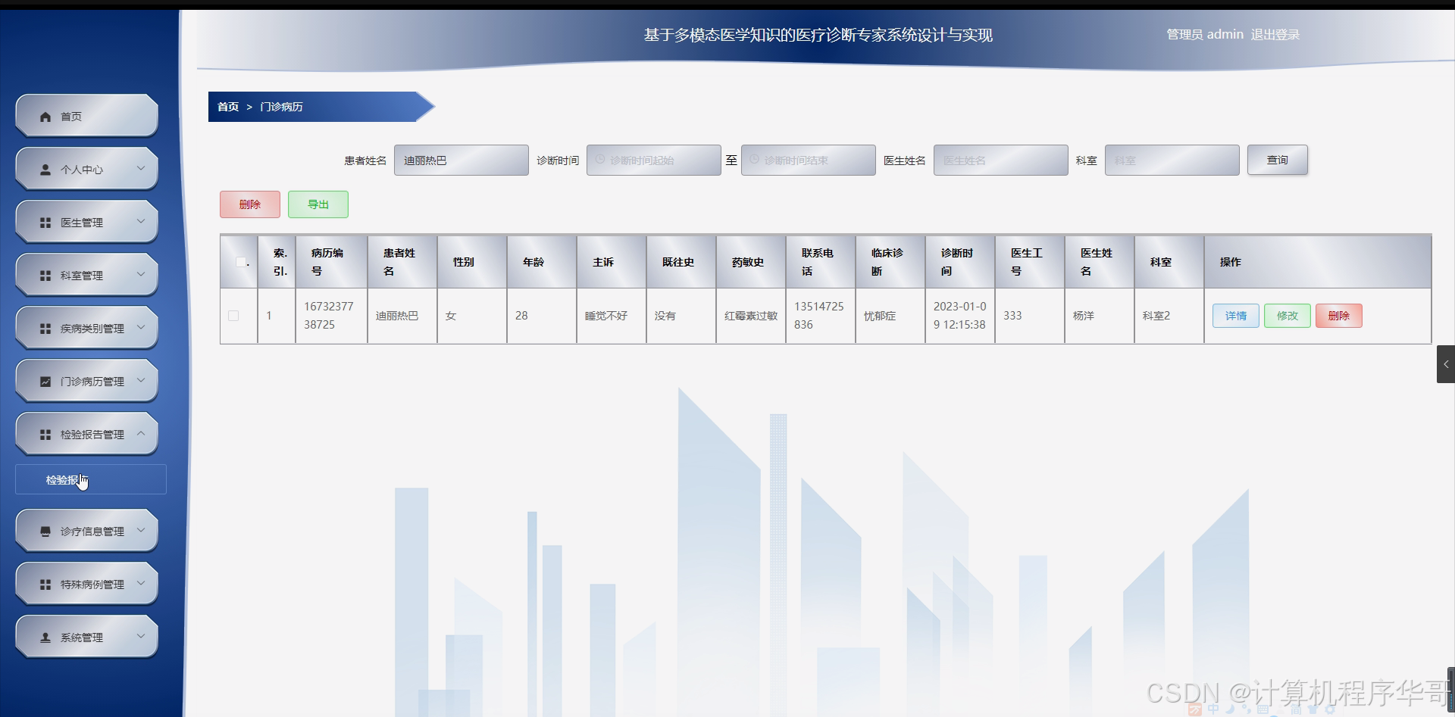Screen dimensions: 1455x717
Task: Click the home icon beside 首页
Action: (45, 117)
